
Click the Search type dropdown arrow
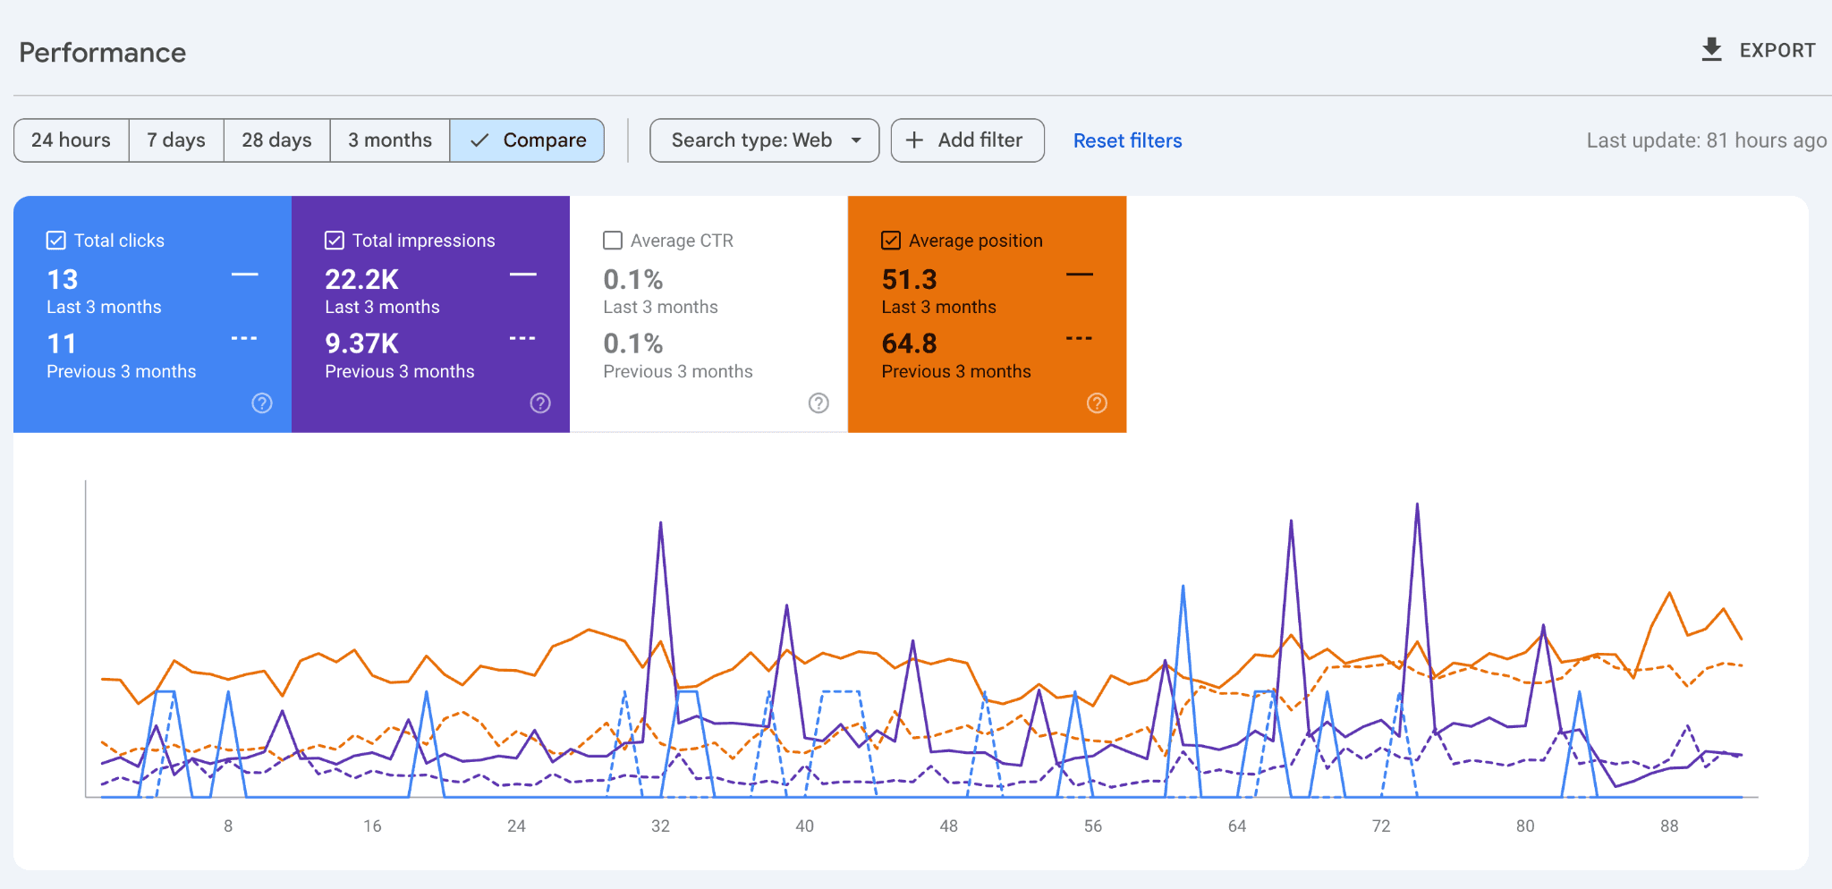pyautogui.click(x=856, y=140)
